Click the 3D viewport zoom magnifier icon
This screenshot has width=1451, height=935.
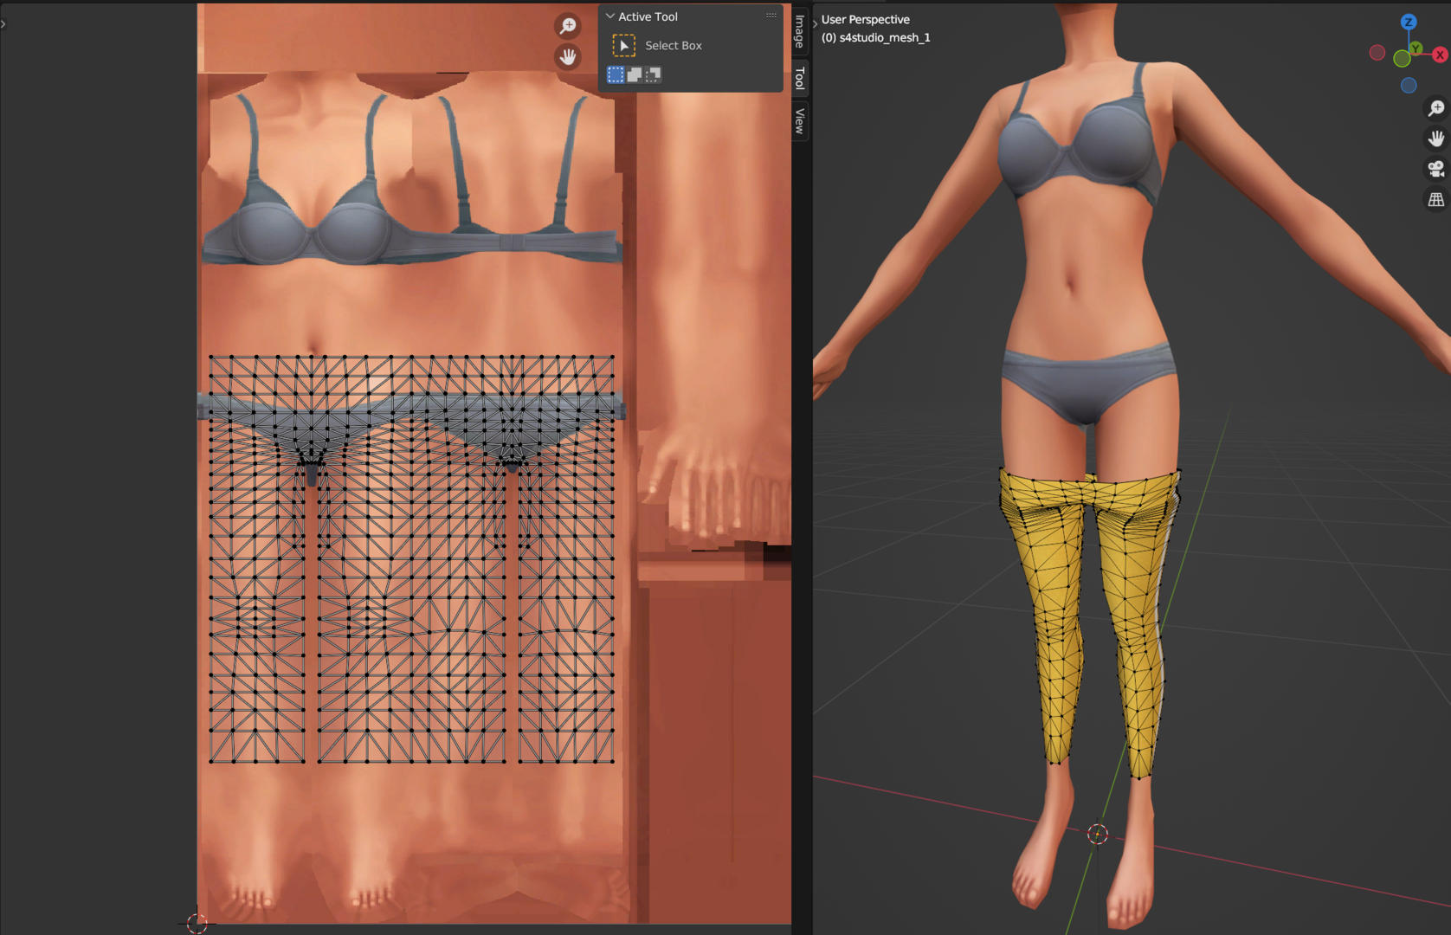(1435, 108)
